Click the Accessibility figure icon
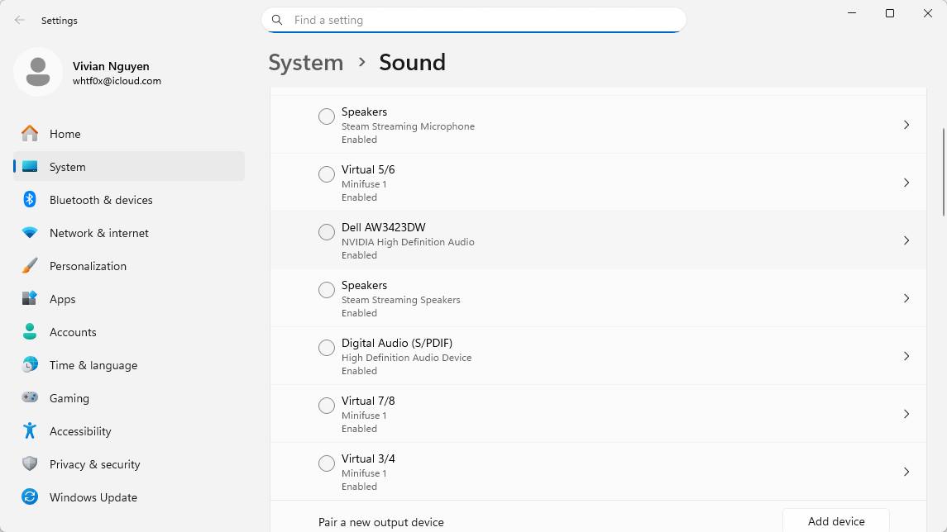Screen dimensions: 947x532 [x=30, y=431]
